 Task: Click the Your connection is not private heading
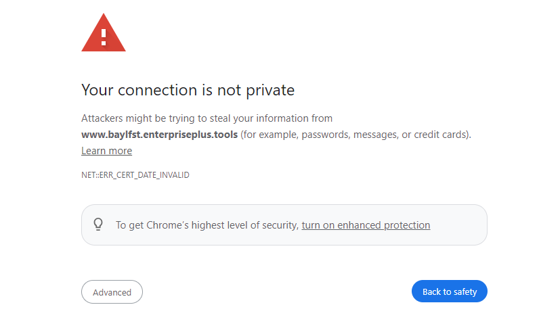point(188,91)
